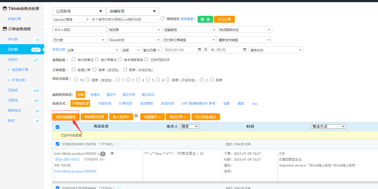Click the gray question mark help icon
Image resolution: width=378 pixels, height=189 pixels.
pyautogui.click(x=136, y=116)
